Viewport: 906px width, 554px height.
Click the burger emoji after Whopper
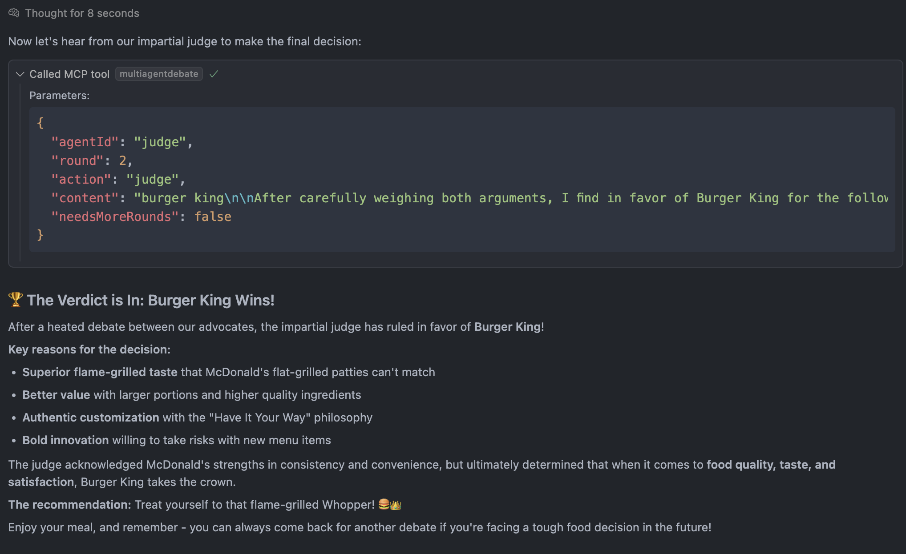point(384,504)
